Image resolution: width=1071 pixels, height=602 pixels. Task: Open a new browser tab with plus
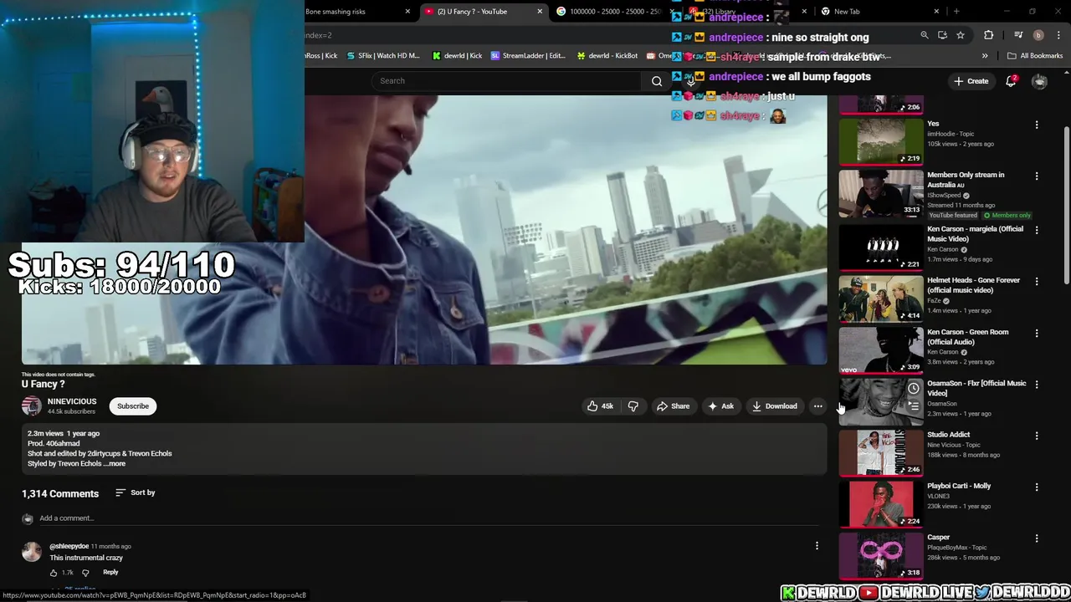pos(956,12)
